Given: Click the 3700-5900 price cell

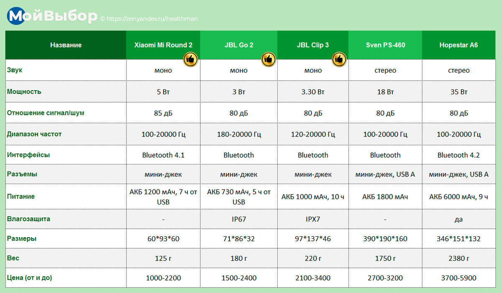Looking at the screenshot, I should (x=458, y=278).
